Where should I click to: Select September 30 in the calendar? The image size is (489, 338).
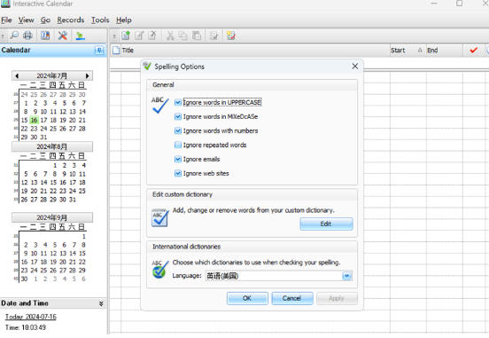click(x=24, y=279)
